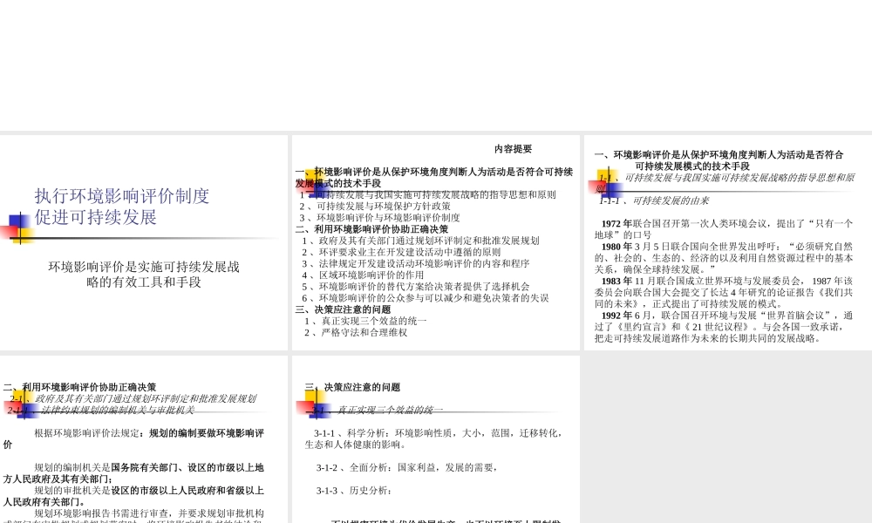Screen dimensions: 872x523
Task: Select subtitle 环境影响评价是实施可持续发展战略
Action: point(145,274)
